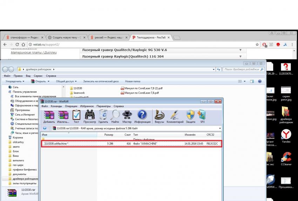Click the Новая папка button
Image resolution: width=298 pixels, height=201 pixels.
[x=133, y=81]
